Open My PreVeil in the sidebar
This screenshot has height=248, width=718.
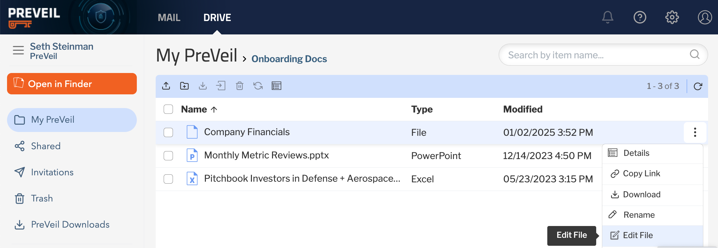72,120
